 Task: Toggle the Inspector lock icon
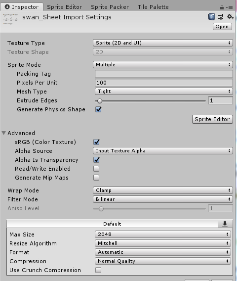[x=222, y=7]
